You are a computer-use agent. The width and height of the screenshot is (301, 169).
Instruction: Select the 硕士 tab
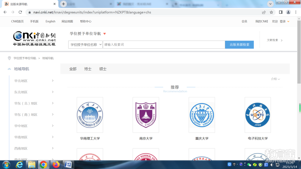(x=103, y=69)
